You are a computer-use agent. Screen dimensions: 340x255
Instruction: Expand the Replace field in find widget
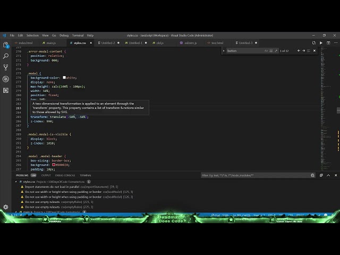pos(224,51)
